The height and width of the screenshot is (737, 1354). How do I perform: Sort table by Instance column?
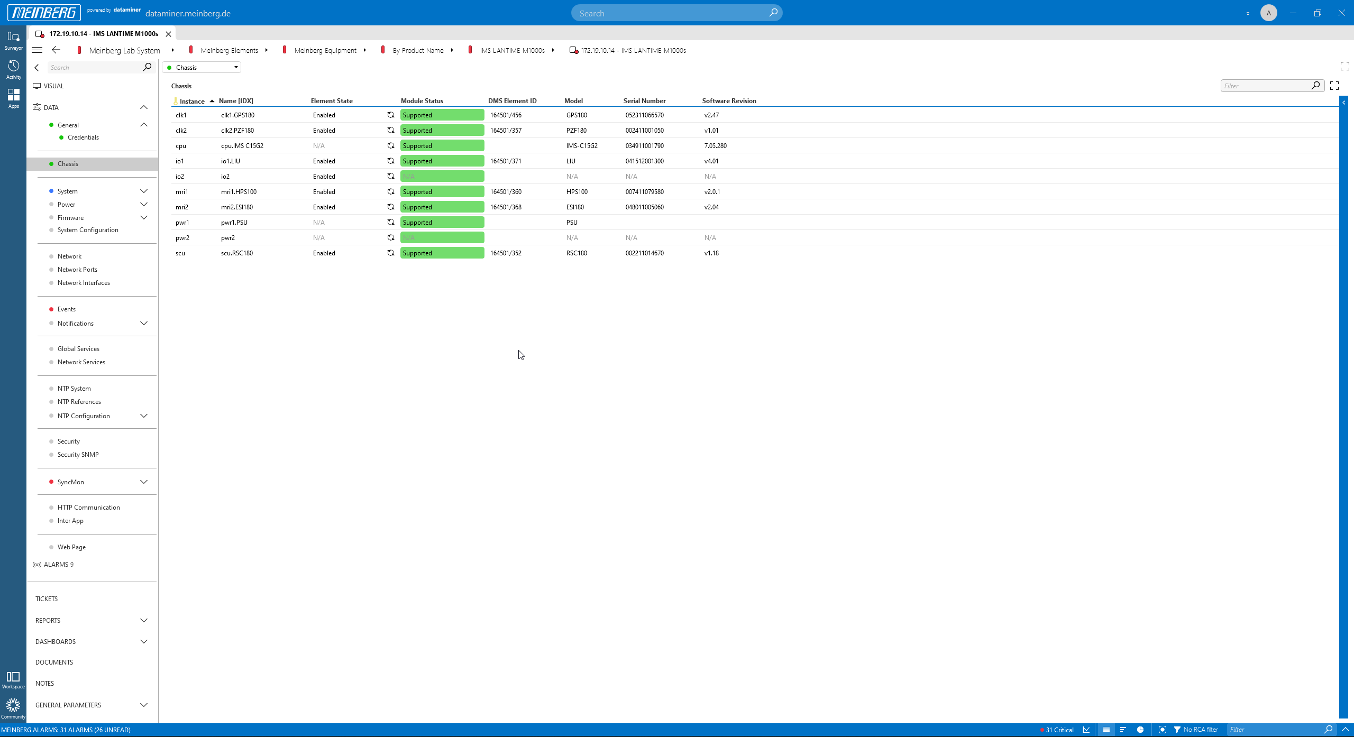pyautogui.click(x=192, y=101)
